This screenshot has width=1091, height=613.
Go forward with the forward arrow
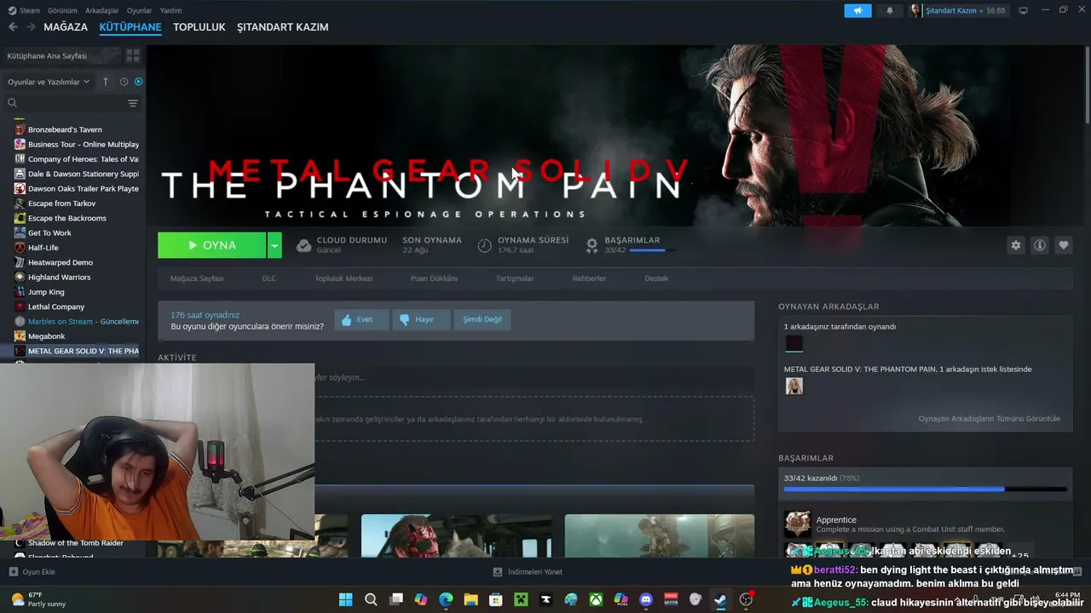tap(31, 27)
